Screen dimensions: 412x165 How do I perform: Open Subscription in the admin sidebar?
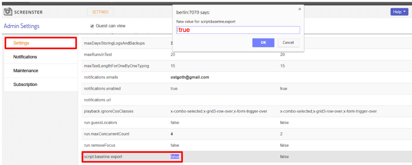tap(41, 85)
